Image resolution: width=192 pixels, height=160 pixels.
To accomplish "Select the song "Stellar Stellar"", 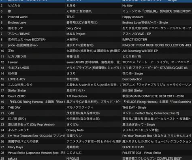I will pyautogui.click(x=17, y=90).
